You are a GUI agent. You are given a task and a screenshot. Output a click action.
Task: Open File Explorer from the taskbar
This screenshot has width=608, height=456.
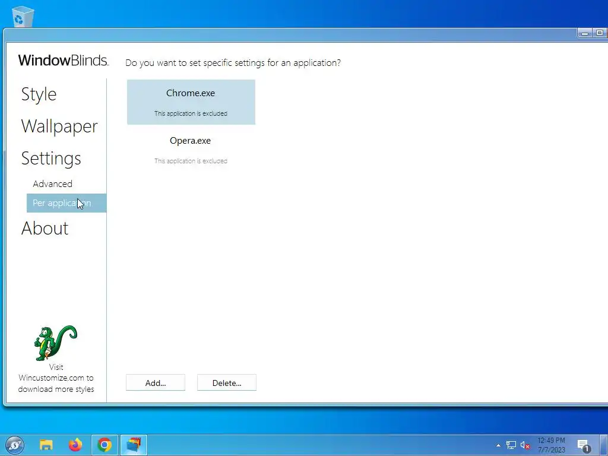(46, 445)
